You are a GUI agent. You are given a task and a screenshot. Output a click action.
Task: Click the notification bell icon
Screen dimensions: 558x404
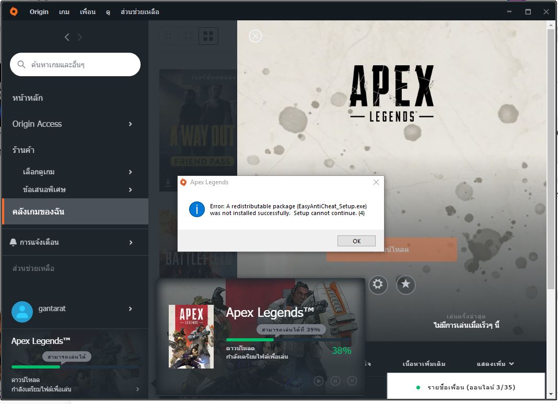click(x=13, y=242)
